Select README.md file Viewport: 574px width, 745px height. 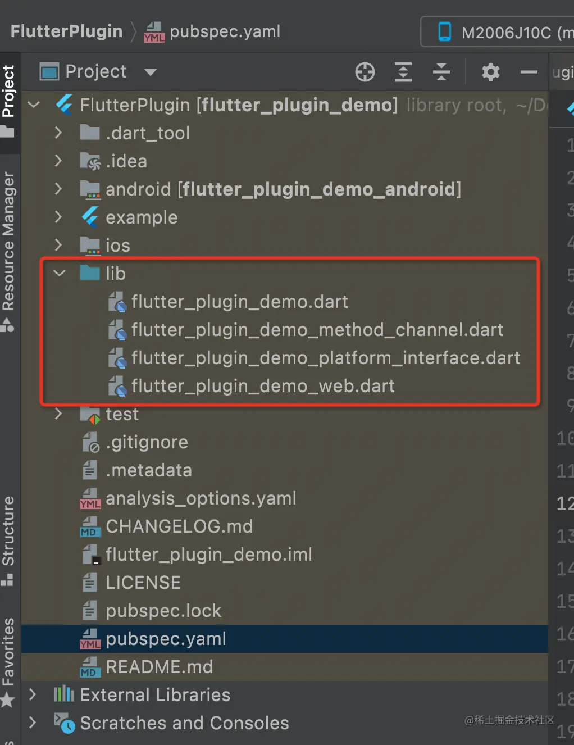[160, 667]
